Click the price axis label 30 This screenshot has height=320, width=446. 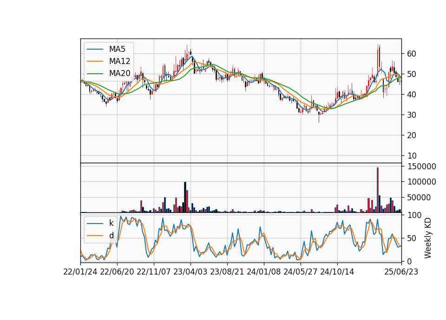tap(412, 115)
